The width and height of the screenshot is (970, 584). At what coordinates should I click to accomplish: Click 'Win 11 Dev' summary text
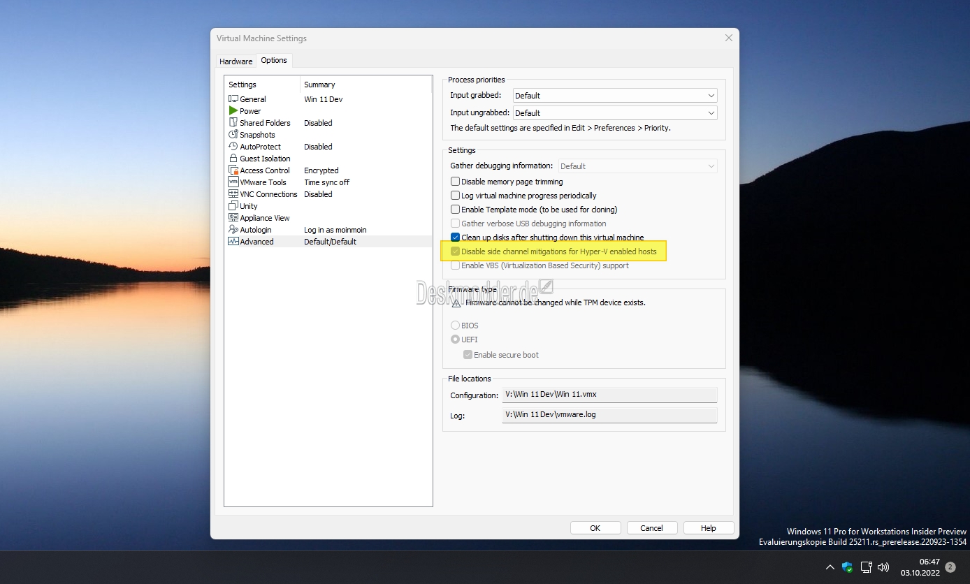tap(324, 99)
